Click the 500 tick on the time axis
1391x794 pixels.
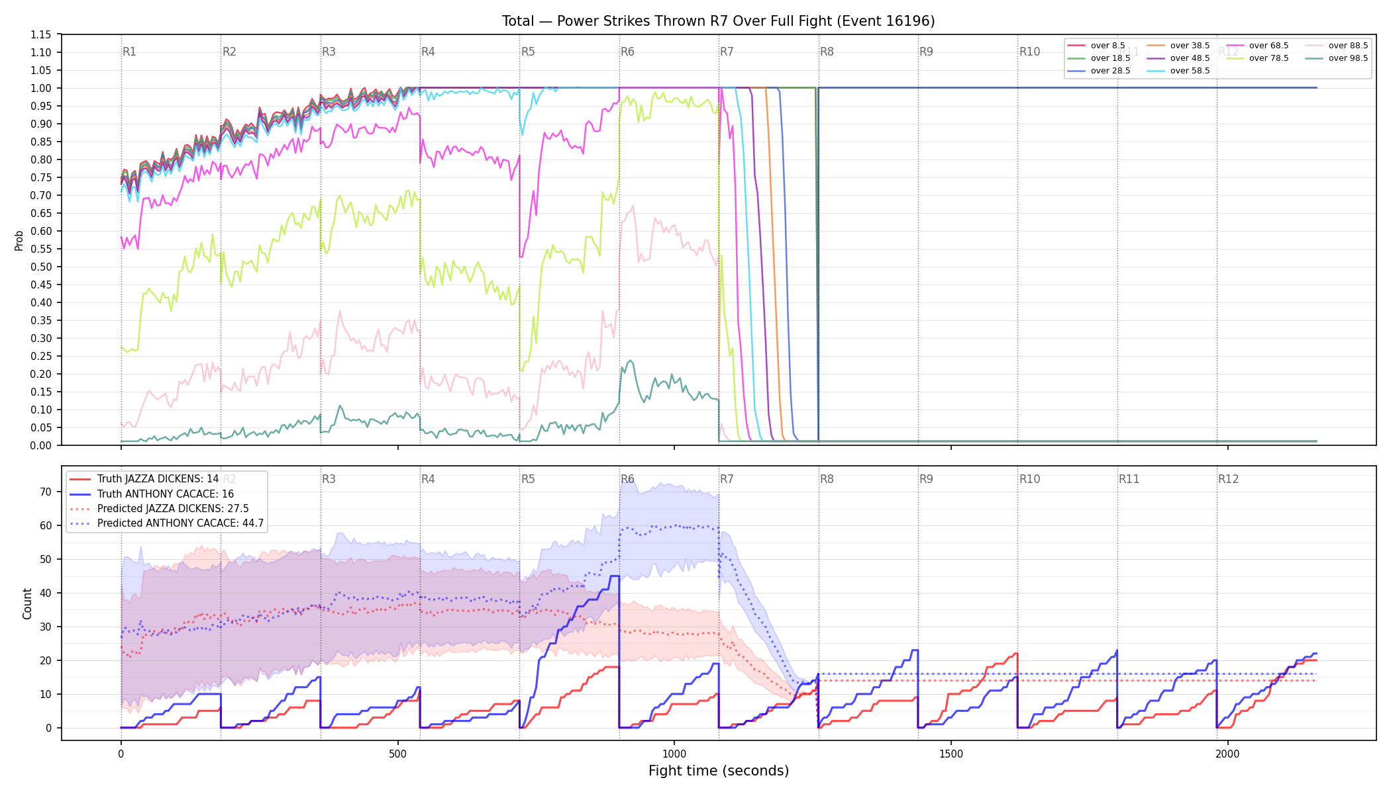[x=397, y=754]
